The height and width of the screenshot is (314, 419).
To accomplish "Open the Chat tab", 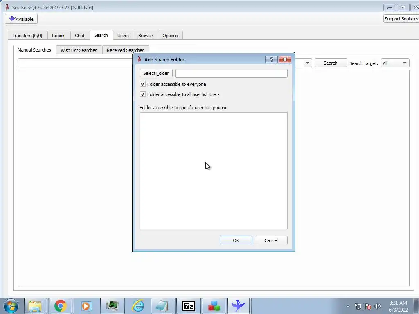I will (x=80, y=36).
